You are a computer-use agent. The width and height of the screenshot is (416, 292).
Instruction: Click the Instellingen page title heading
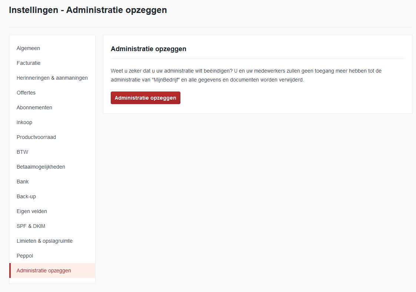coord(88,10)
